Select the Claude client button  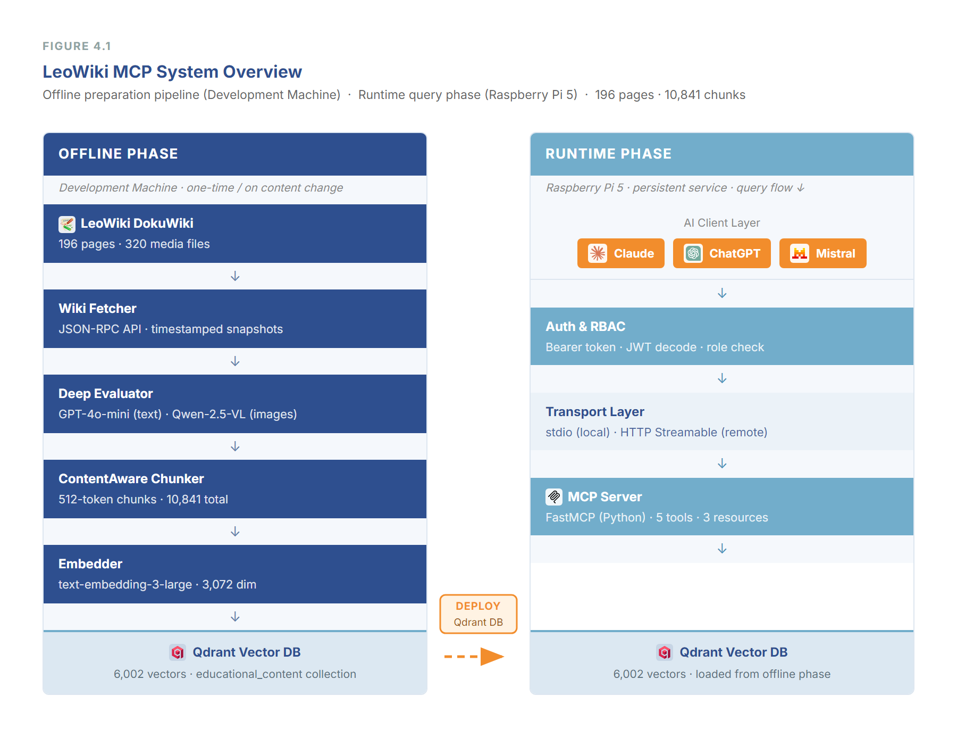pos(621,253)
